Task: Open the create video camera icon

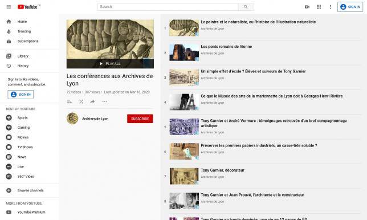Action: coord(307,7)
